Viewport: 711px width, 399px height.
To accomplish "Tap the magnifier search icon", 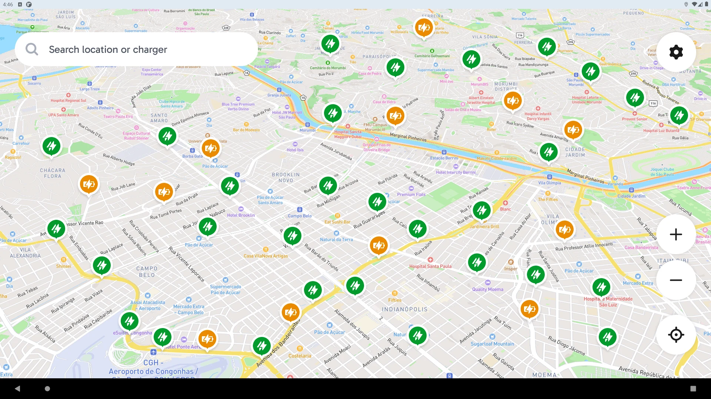I will coord(32,49).
